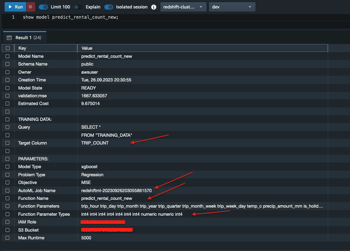Select the FROM "TRAINING_DATA" value
Screen dimensions: 350x251
106,135
